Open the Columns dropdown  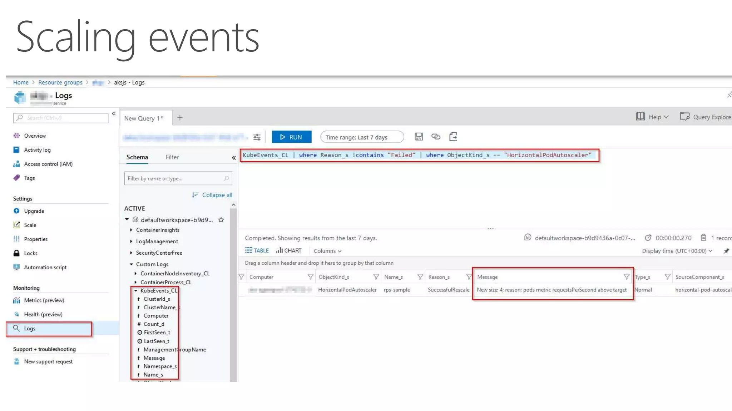click(x=327, y=251)
